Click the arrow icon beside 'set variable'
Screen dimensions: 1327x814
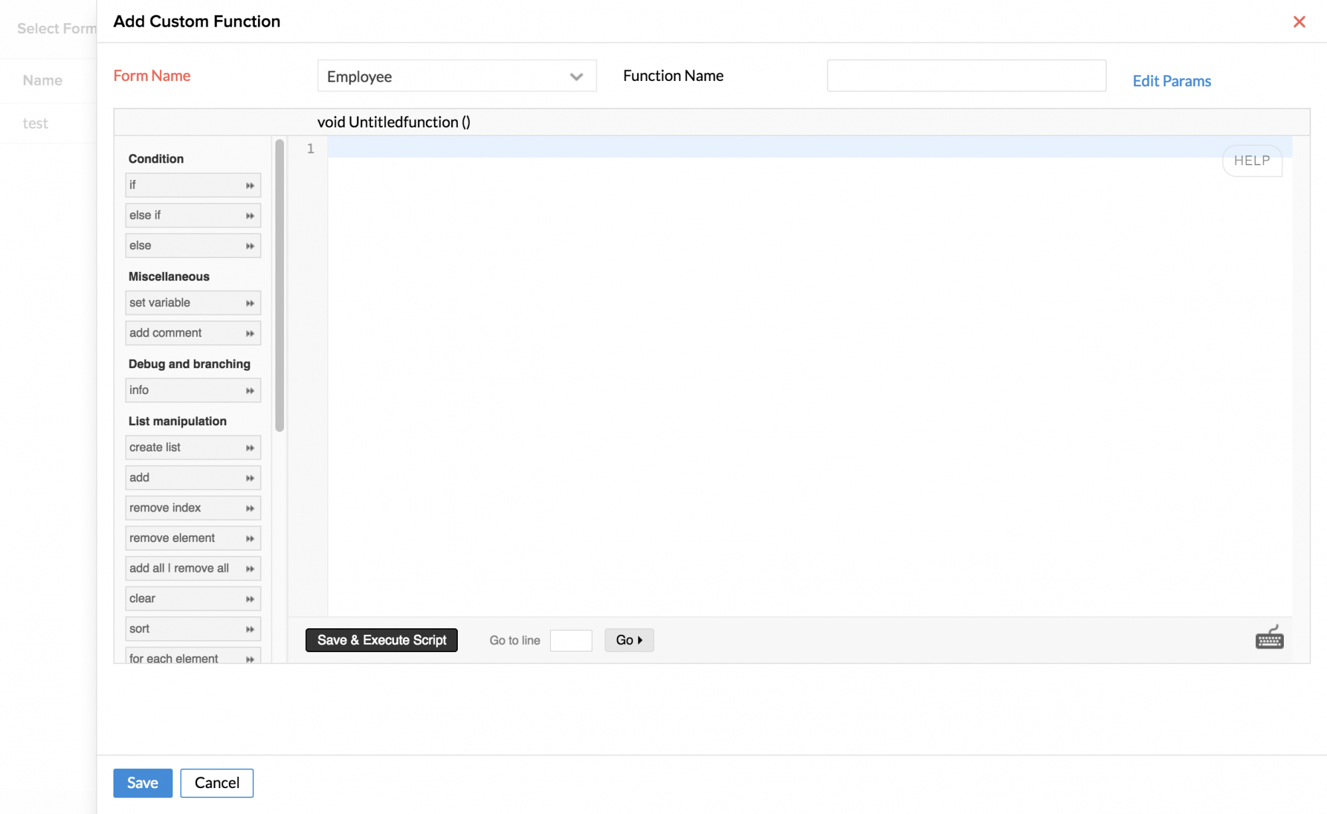click(249, 303)
